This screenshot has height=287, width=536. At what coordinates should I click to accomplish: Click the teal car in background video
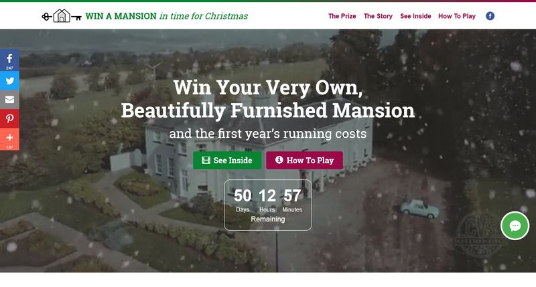(x=420, y=209)
